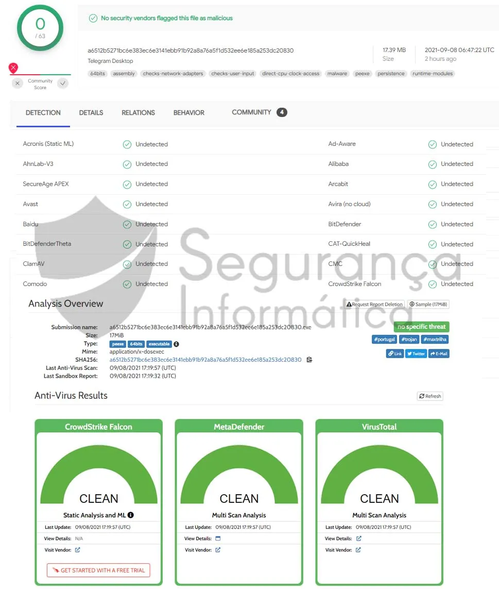This screenshot has width=499, height=589.
Task: Click Request Report Deletion button
Action: click(x=374, y=304)
